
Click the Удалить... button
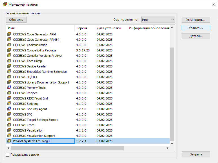click(x=196, y=28)
